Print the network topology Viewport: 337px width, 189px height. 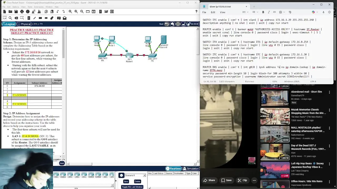click(x=22, y=12)
